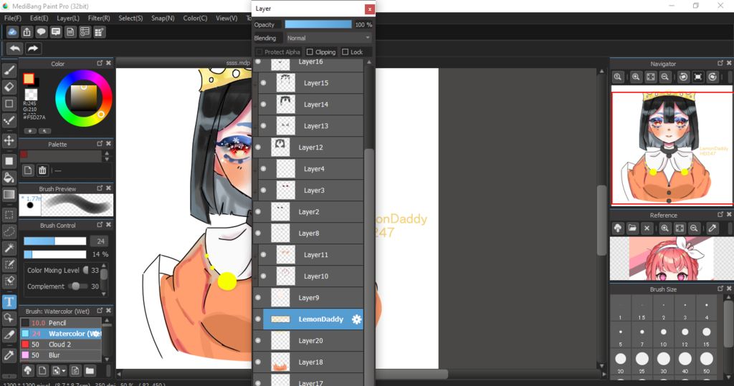Toggle visibility of Layer12

point(258,148)
